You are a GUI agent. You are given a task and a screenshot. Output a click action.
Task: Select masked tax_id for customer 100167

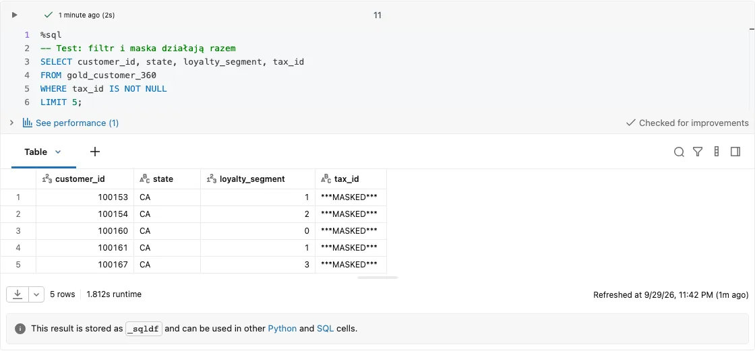point(351,265)
